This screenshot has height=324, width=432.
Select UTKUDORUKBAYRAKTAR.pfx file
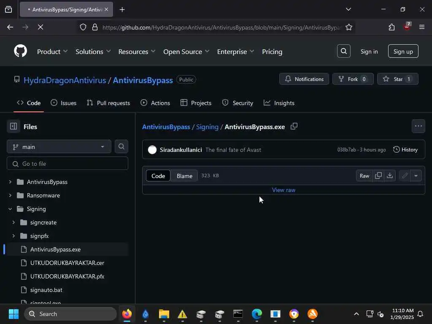67,276
